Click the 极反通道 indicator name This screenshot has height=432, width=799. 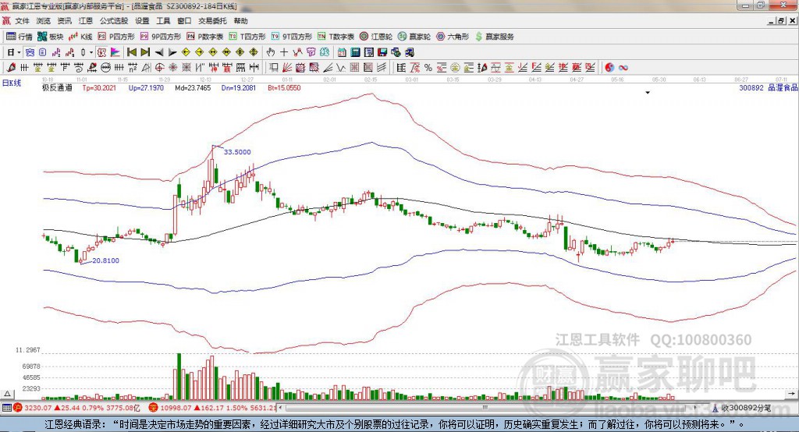tap(57, 87)
